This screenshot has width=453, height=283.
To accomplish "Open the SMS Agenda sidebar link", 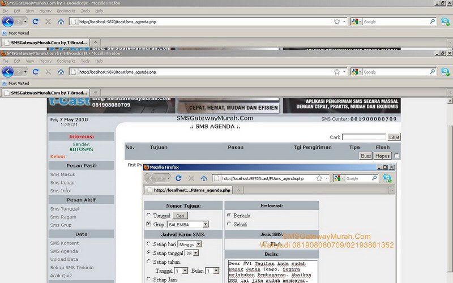I will point(64,251).
